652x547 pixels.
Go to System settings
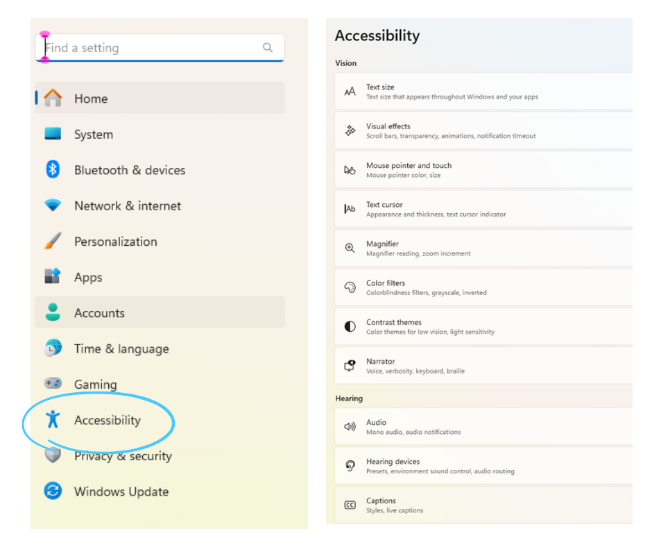coord(160,134)
